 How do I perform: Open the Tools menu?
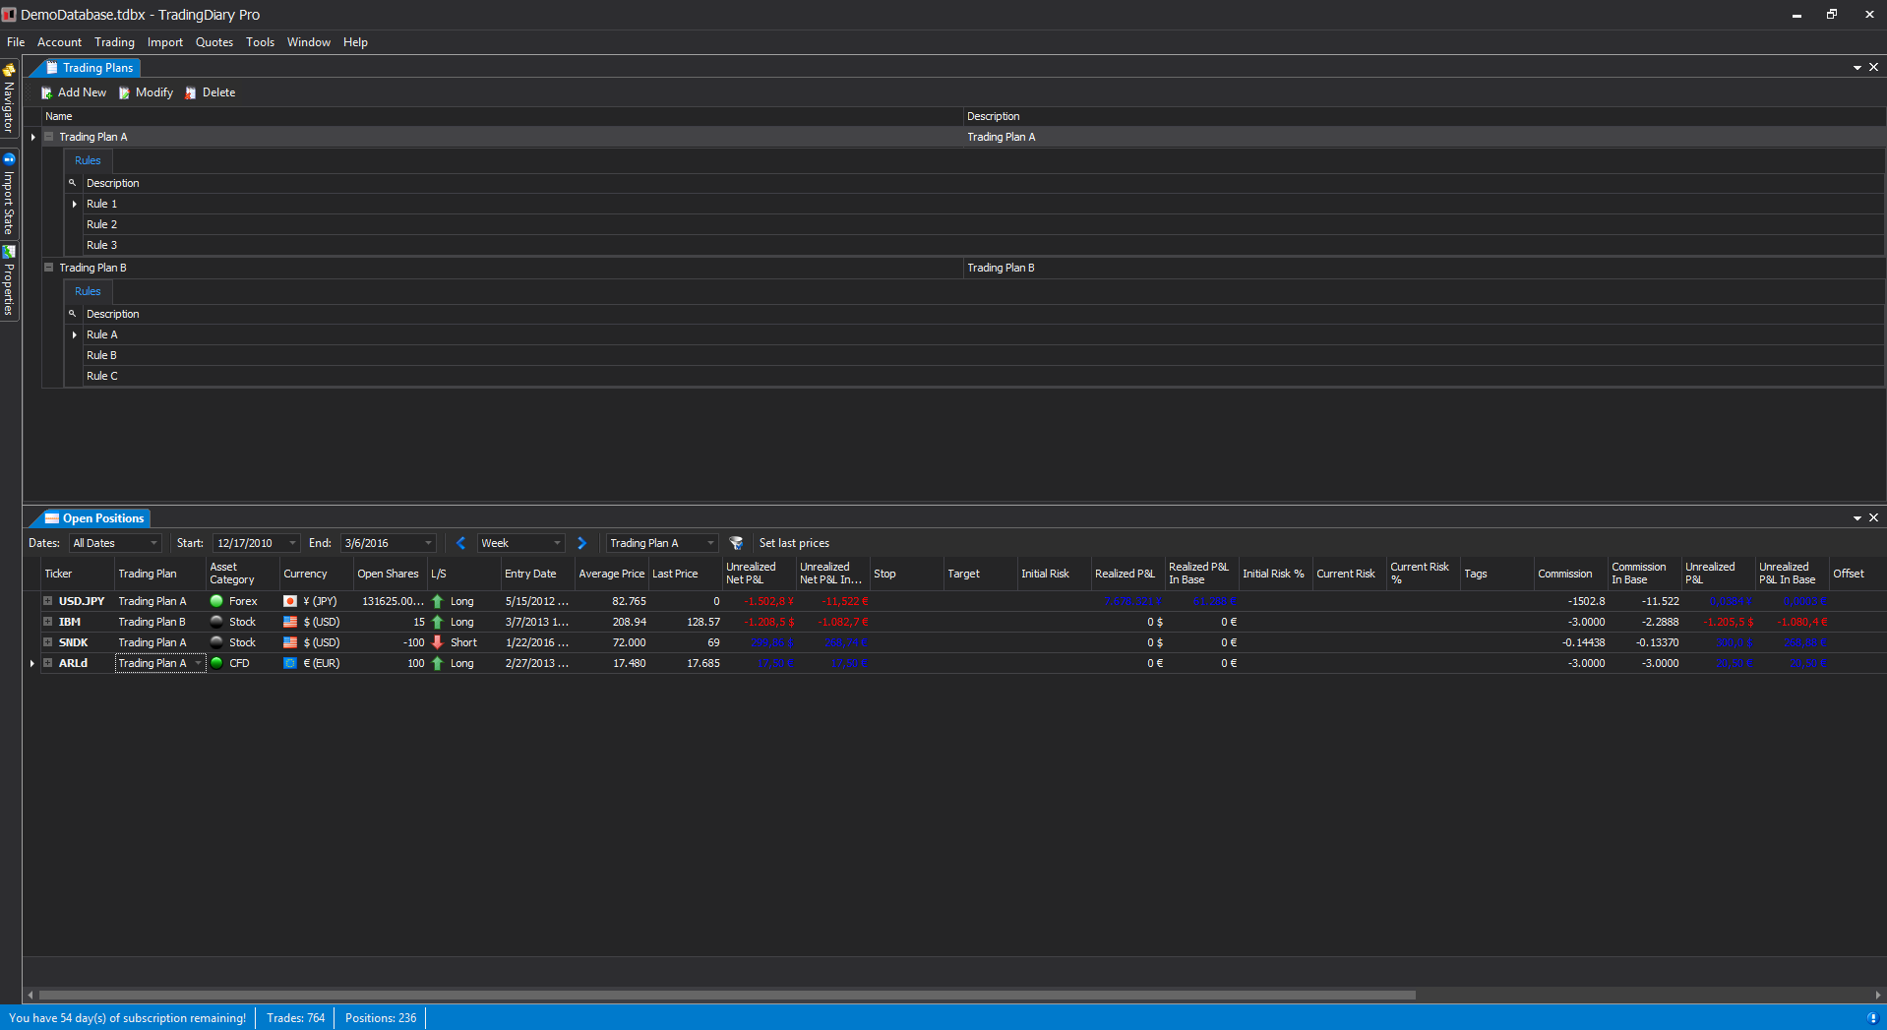coord(260,42)
